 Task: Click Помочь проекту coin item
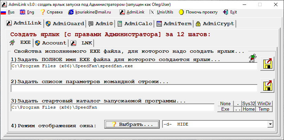tap(198, 12)
